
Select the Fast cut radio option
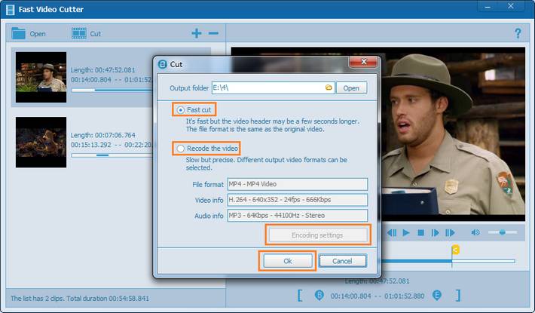[180, 110]
